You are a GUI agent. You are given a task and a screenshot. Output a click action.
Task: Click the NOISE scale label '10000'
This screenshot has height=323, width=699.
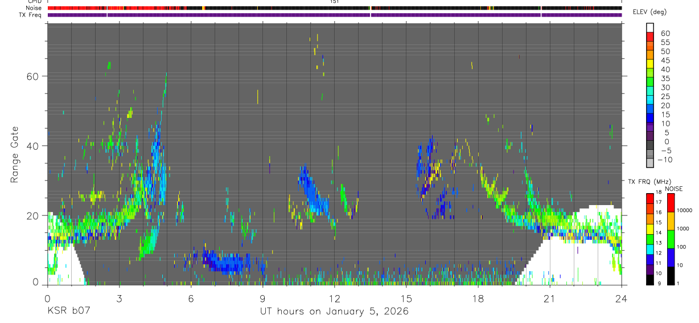point(684,211)
